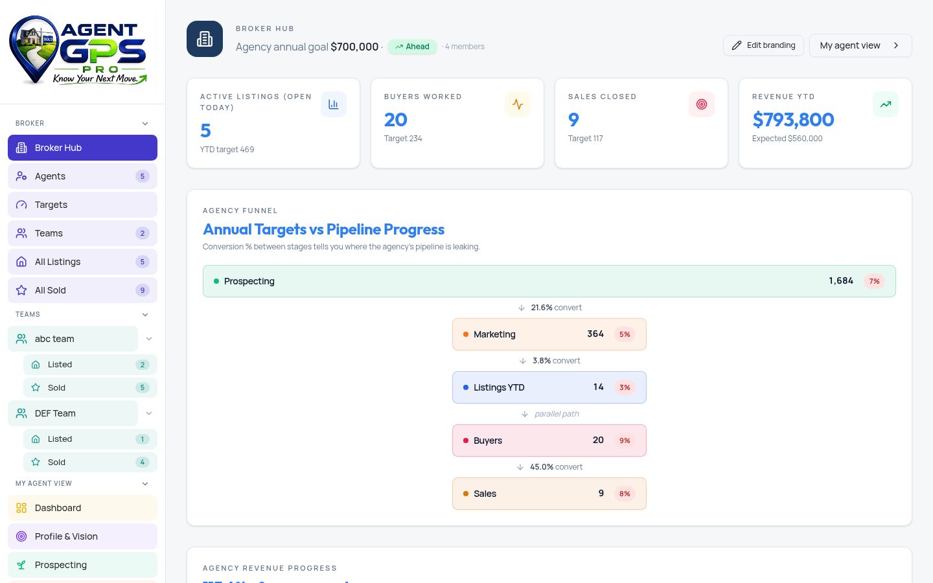Screen dimensions: 933x583
Task: Click the trending-up icon on Revenue YTD card
Action: click(886, 104)
